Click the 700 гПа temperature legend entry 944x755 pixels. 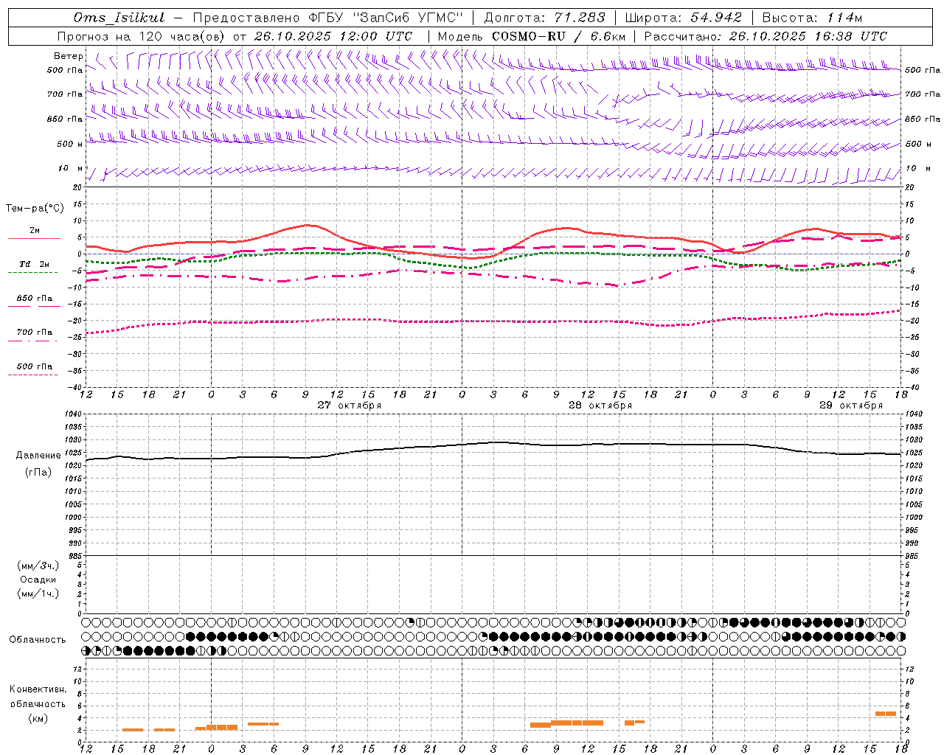(35, 333)
